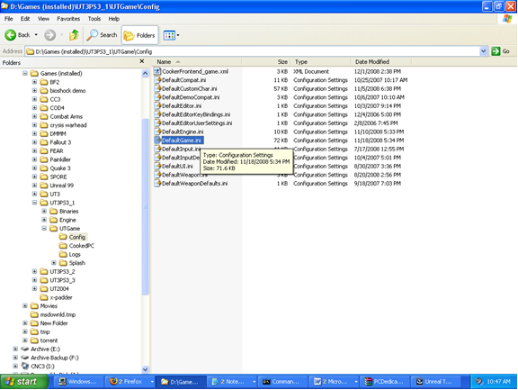Select the Binaries folder in tree
The width and height of the screenshot is (518, 390).
pos(64,211)
